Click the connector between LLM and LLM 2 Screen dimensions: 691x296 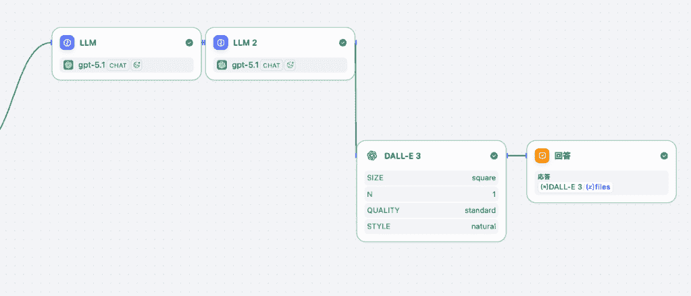203,42
